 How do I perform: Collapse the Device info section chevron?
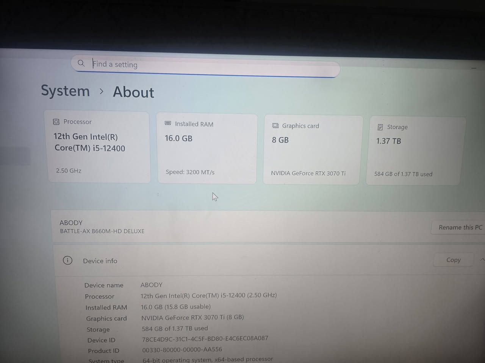point(482,260)
